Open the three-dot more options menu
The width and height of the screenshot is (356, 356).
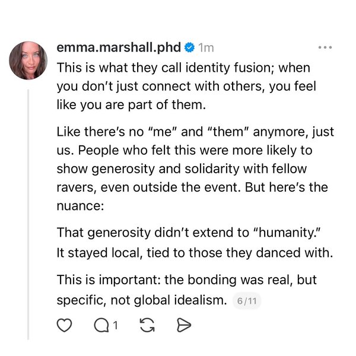325,47
